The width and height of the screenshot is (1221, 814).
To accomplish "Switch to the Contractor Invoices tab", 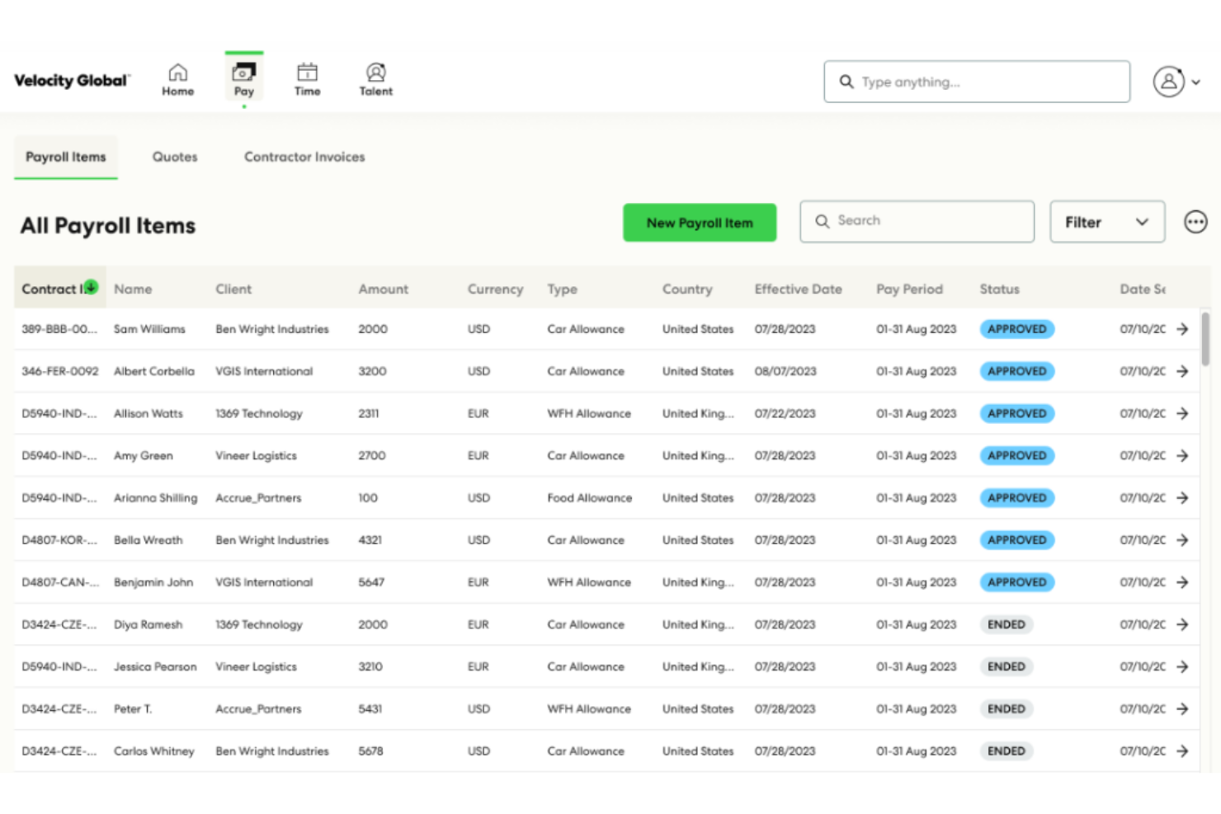I will tap(304, 157).
